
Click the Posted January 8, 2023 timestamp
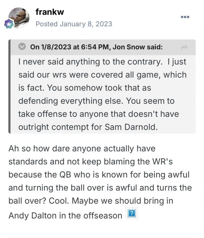pos(74,24)
